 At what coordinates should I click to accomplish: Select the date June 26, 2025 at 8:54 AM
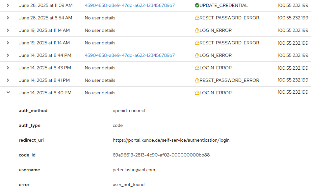(45, 18)
